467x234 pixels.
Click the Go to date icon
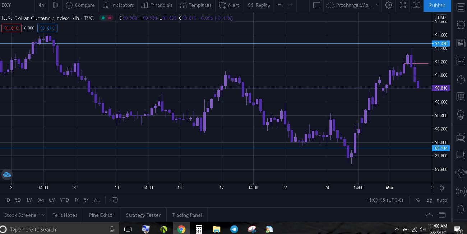pyautogui.click(x=114, y=200)
